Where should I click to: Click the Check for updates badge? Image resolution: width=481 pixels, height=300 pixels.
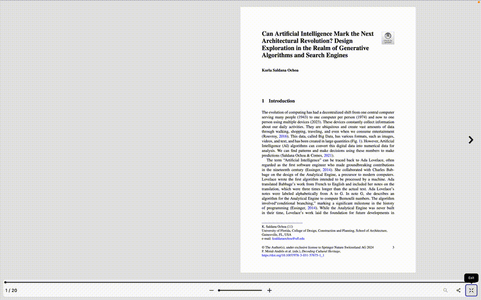click(x=388, y=38)
